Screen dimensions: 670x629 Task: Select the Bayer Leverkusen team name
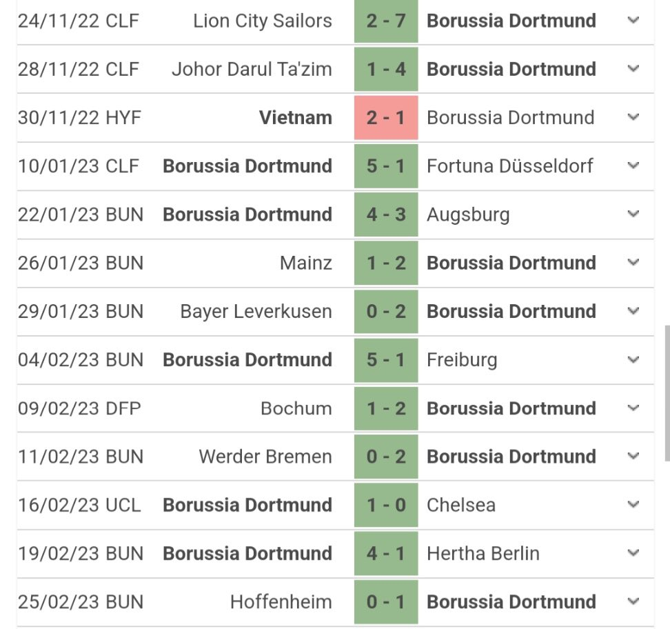[256, 312]
